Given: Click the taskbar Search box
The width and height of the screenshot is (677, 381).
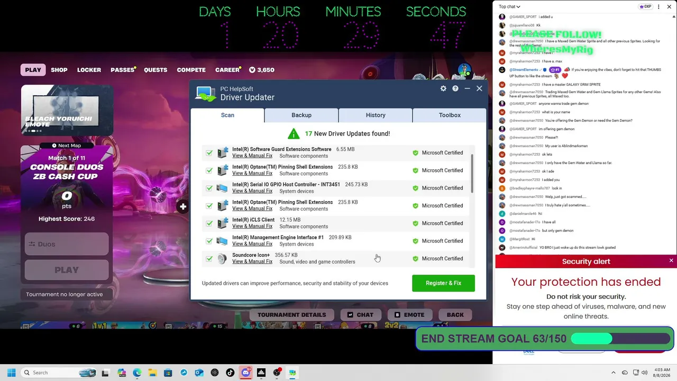Looking at the screenshot, I should point(59,373).
